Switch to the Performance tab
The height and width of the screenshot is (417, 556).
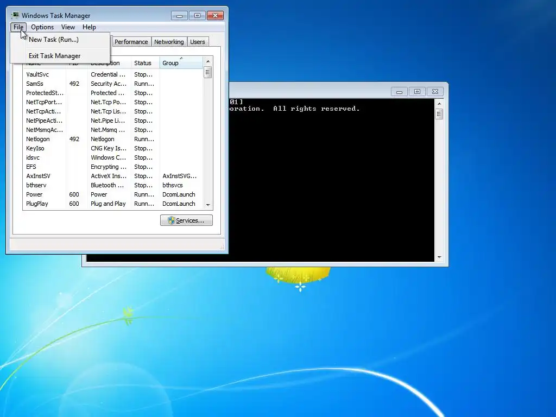(131, 42)
